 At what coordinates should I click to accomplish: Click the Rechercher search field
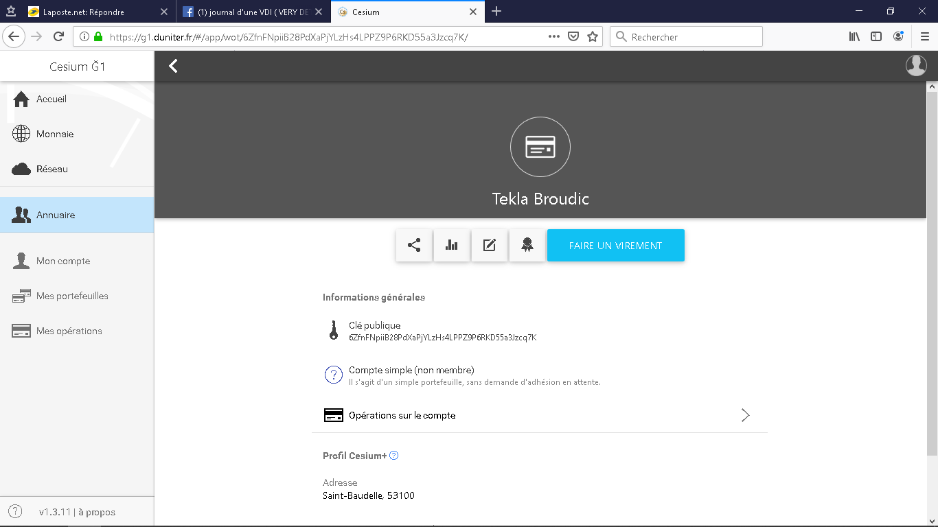pyautogui.click(x=694, y=37)
